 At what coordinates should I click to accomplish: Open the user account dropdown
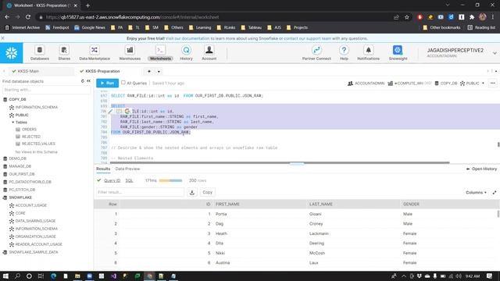tap(495, 53)
